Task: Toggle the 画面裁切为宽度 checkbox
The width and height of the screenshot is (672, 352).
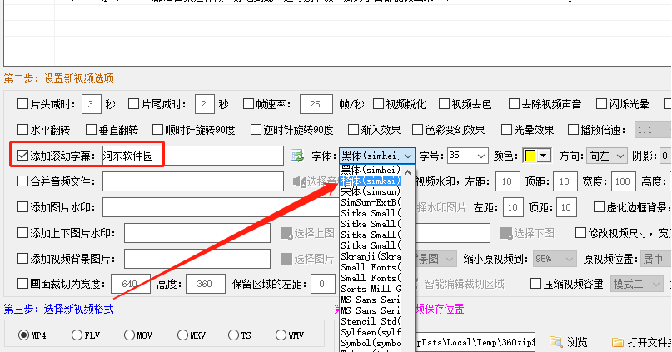Action: coord(22,284)
